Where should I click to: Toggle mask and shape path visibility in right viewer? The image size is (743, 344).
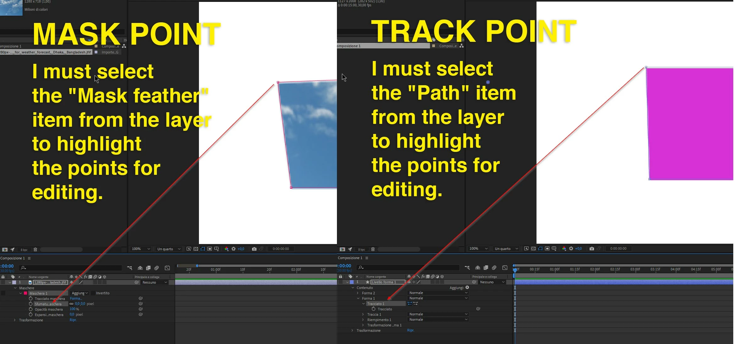(x=540, y=248)
